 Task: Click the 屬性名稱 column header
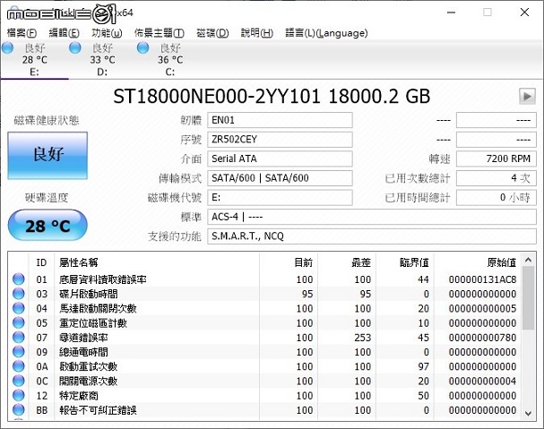(157, 262)
